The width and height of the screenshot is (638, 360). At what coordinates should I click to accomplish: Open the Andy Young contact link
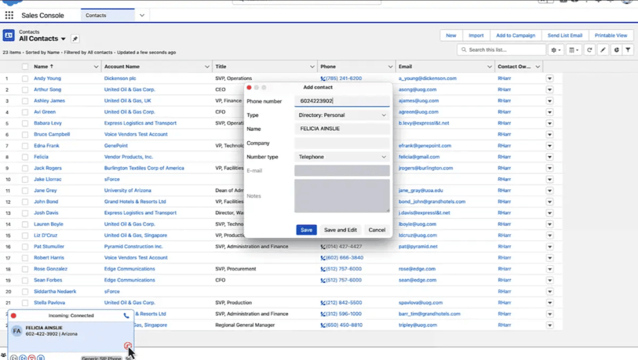pyautogui.click(x=47, y=79)
